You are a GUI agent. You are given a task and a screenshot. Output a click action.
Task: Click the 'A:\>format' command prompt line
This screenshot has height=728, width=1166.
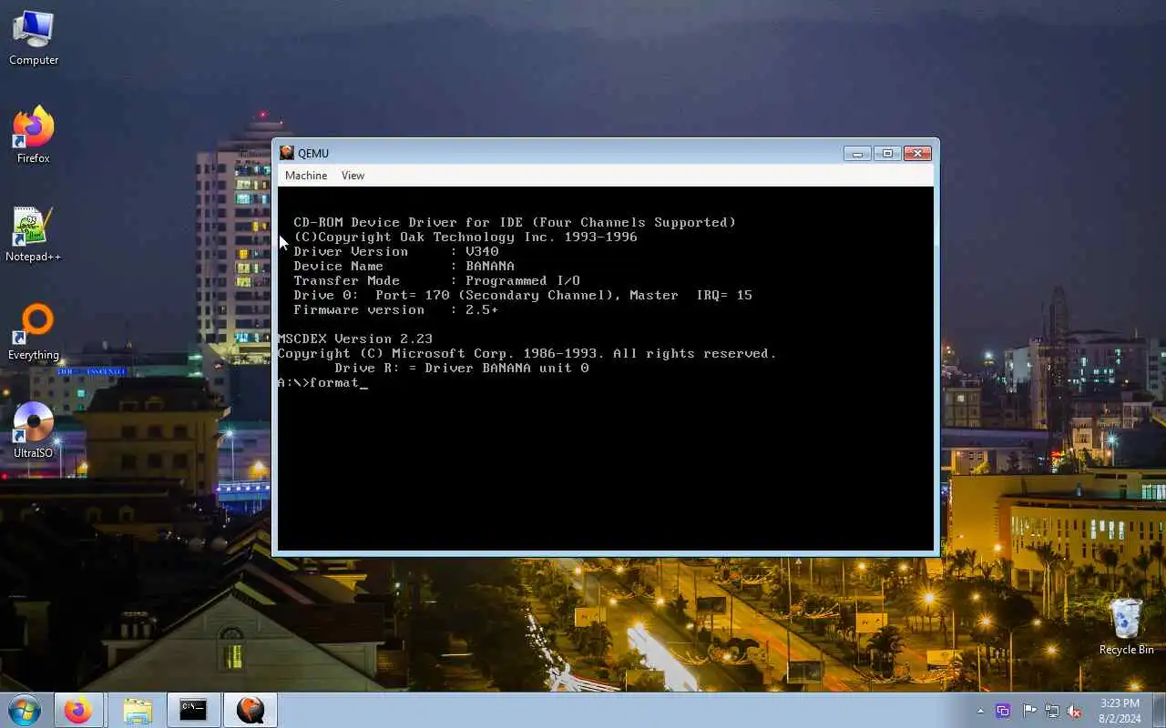click(x=322, y=382)
